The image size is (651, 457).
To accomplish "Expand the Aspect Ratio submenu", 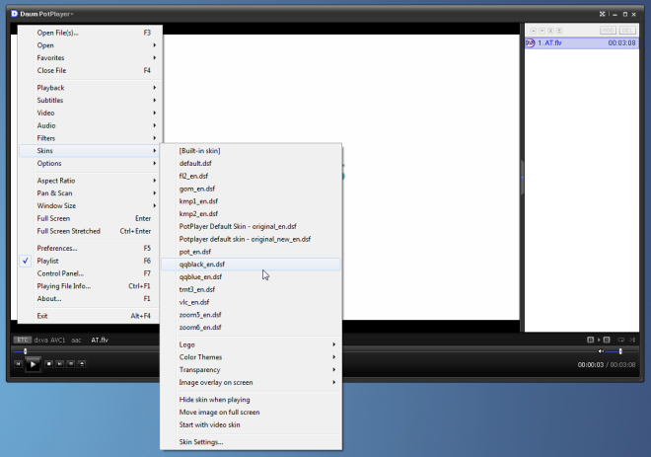I will pyautogui.click(x=90, y=181).
